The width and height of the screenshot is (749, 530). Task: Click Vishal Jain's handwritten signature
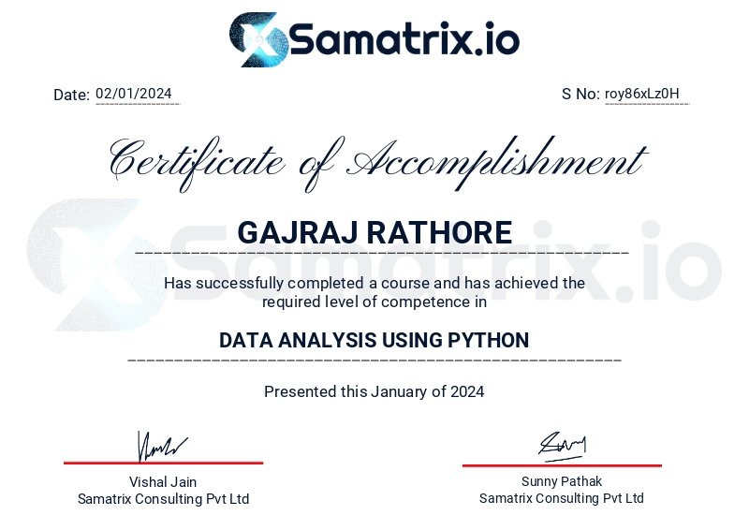(x=163, y=446)
